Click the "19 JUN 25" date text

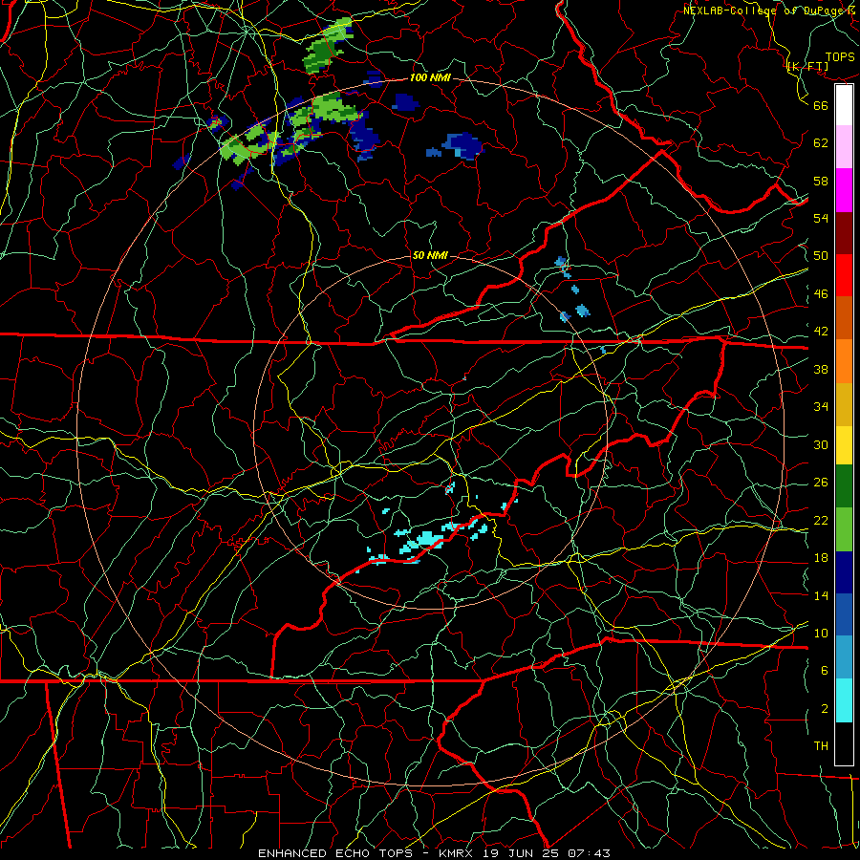pos(521,853)
